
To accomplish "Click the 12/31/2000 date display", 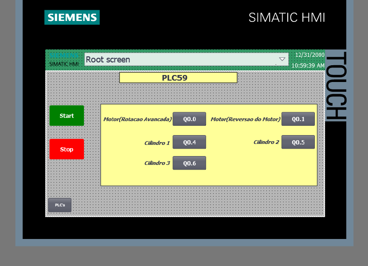I will coord(310,55).
